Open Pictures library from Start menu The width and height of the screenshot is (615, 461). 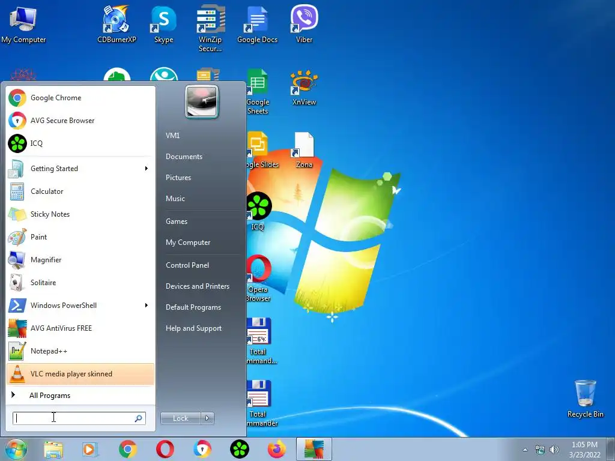pyautogui.click(x=178, y=178)
